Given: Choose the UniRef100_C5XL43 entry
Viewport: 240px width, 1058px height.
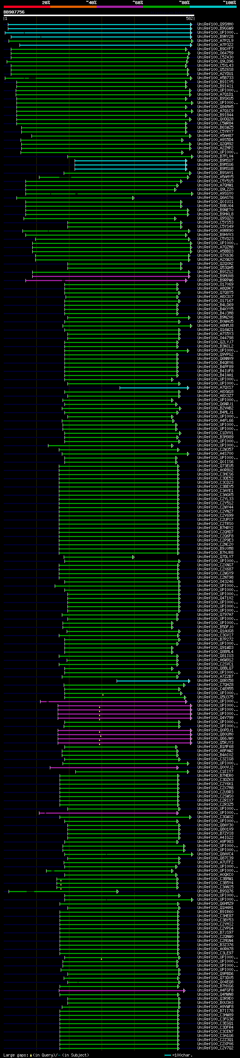Looking at the screenshot, I should tap(215, 65).
